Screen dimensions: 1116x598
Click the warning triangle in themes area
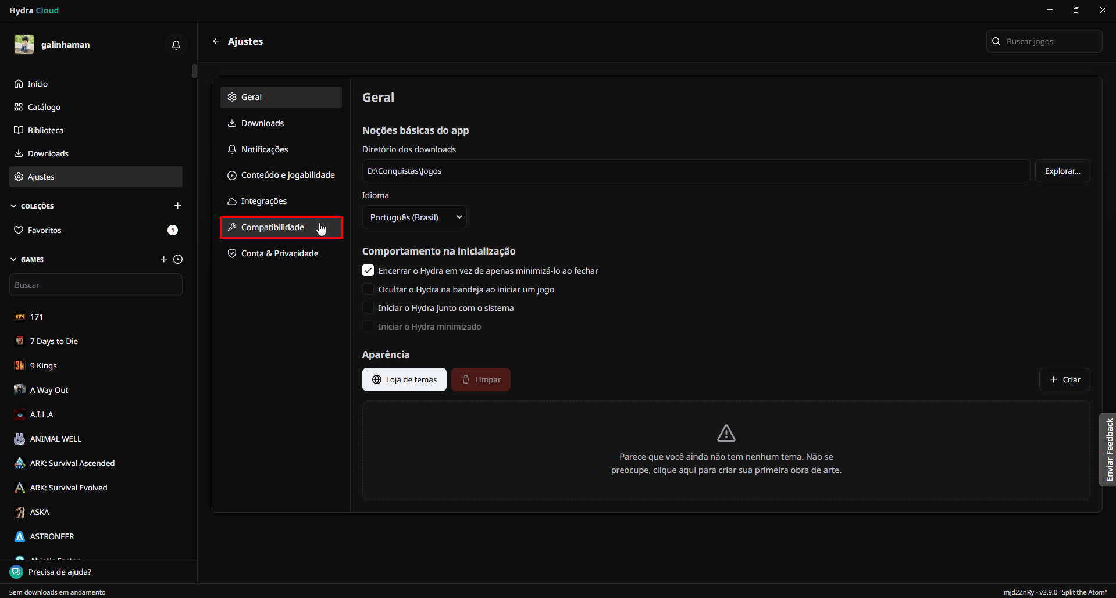[x=726, y=433]
